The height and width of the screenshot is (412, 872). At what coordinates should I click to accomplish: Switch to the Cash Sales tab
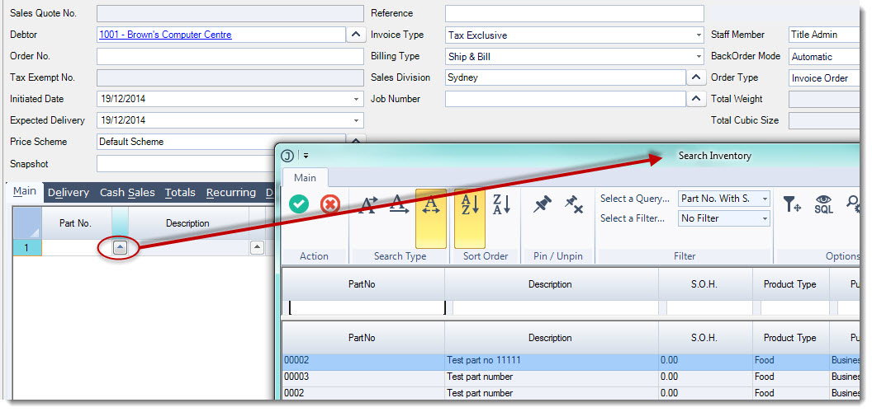click(127, 193)
